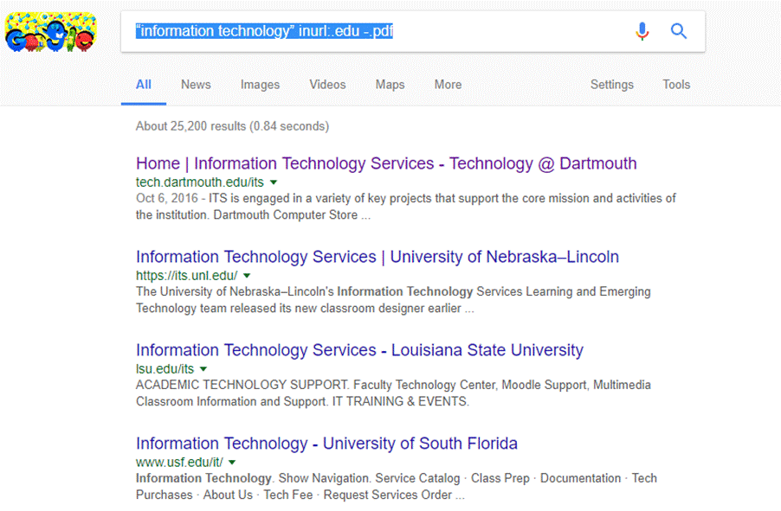Image resolution: width=781 pixels, height=511 pixels.
Task: Expand dropdown arrow next to tech.dartmouth.edu/its
Action: pos(274,182)
